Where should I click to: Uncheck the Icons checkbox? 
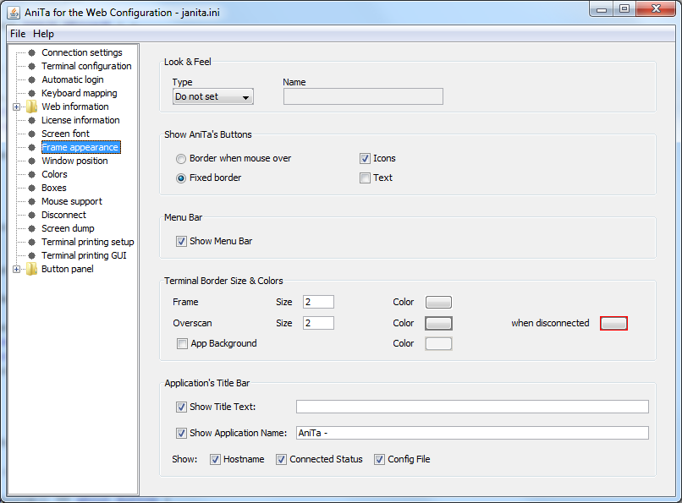point(365,159)
